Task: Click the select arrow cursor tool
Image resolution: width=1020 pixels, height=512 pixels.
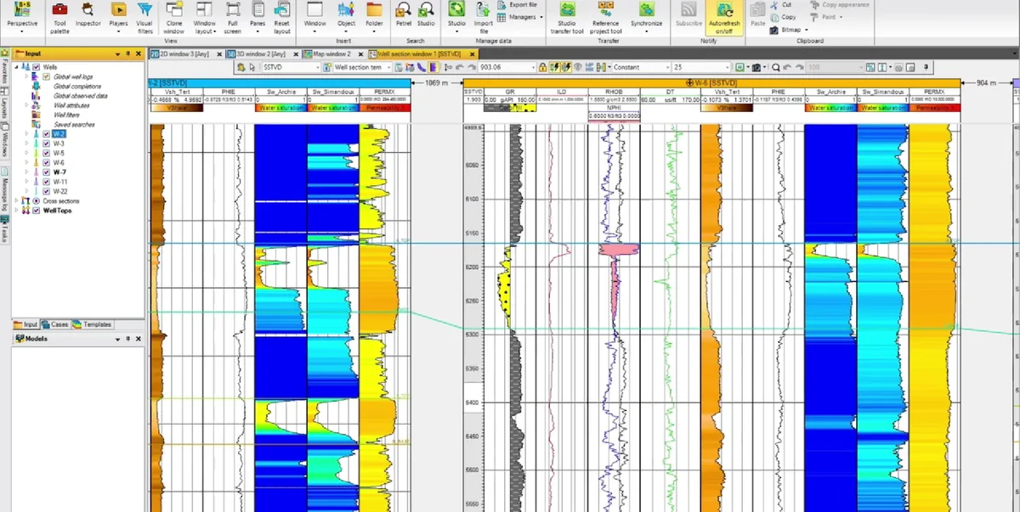Action: (x=252, y=67)
